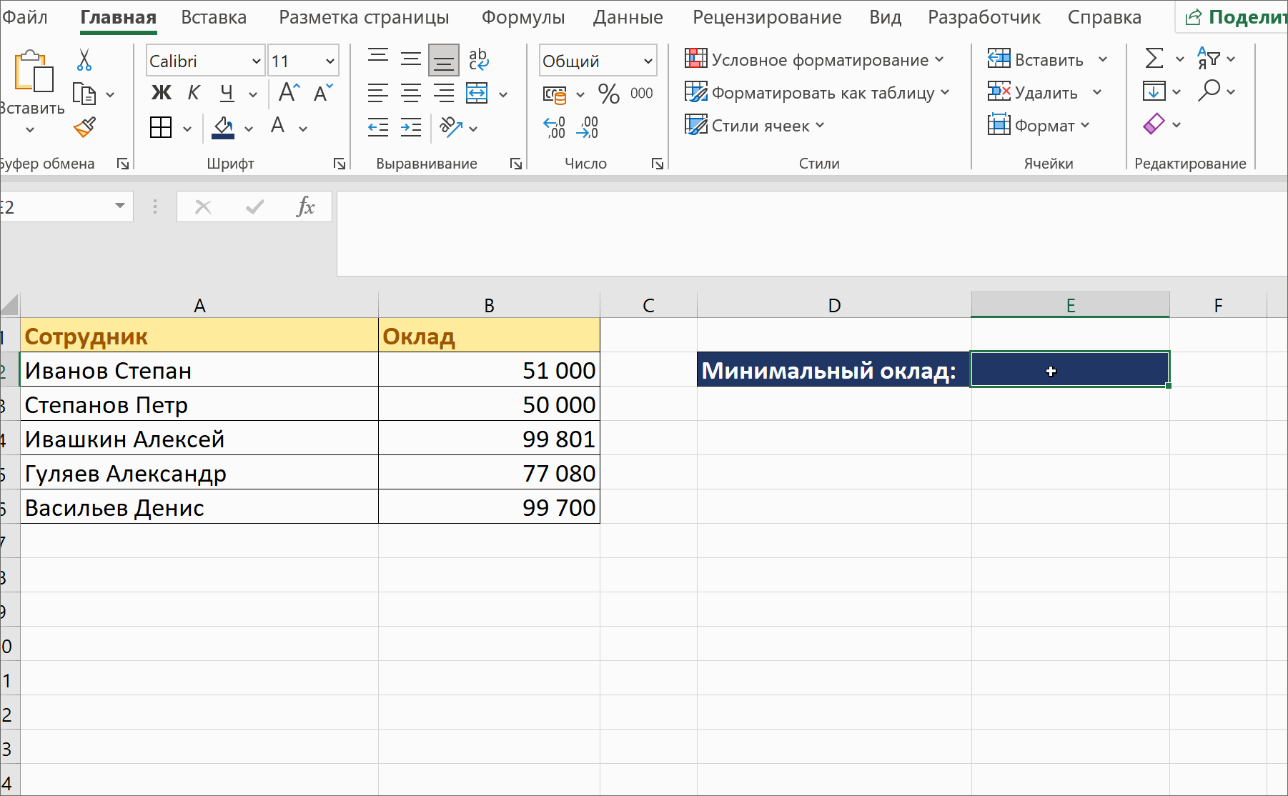Apply thousands separator (000) format
The image size is (1288, 796).
click(642, 93)
